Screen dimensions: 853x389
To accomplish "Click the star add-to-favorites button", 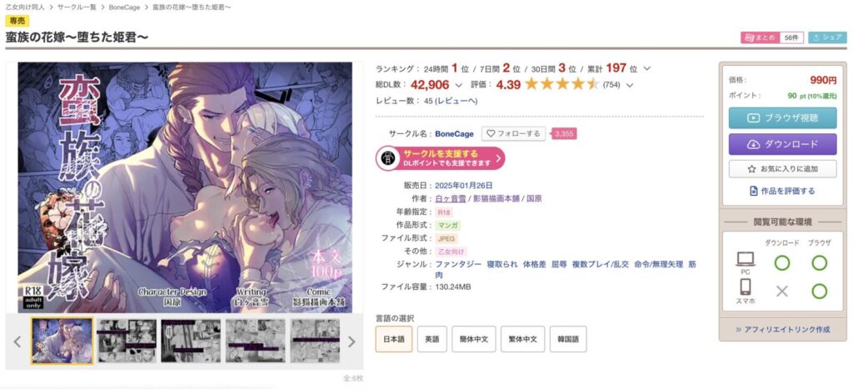I will coord(782,168).
